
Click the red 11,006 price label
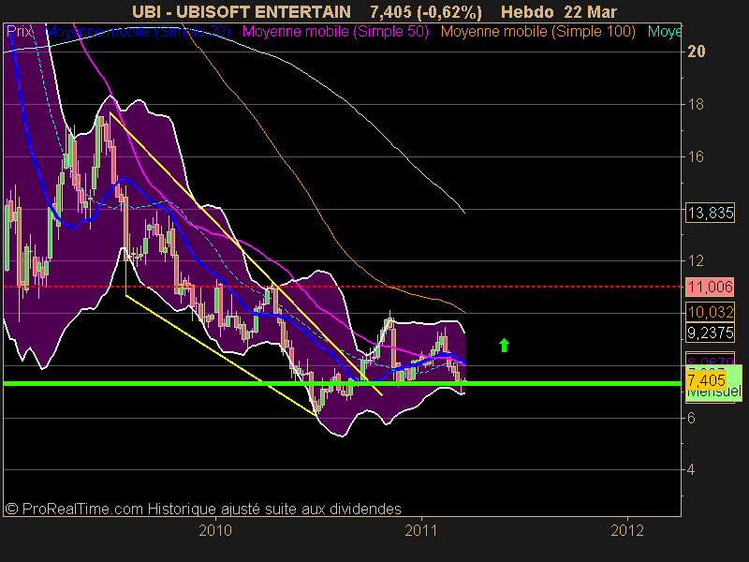(x=711, y=287)
